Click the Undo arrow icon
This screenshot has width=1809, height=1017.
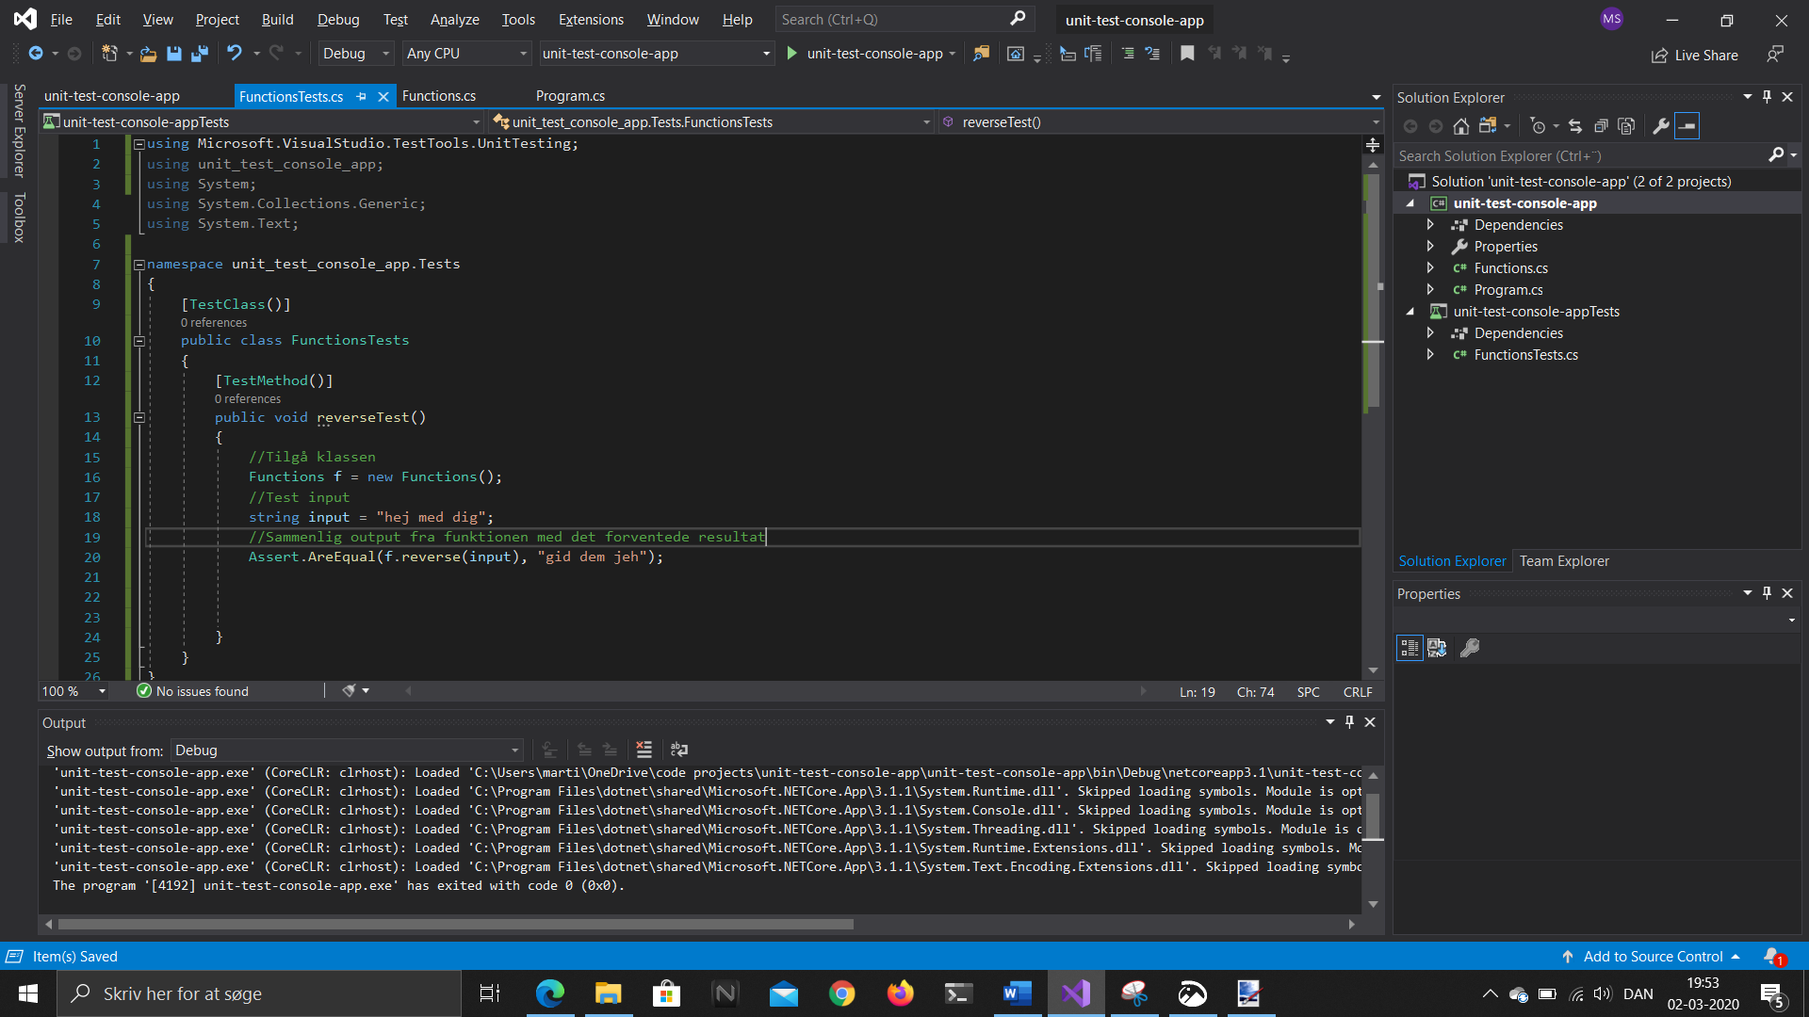click(235, 54)
